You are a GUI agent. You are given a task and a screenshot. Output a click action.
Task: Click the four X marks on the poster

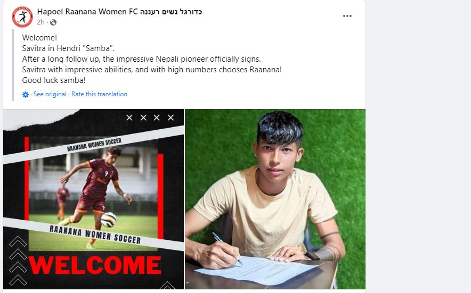(x=150, y=118)
